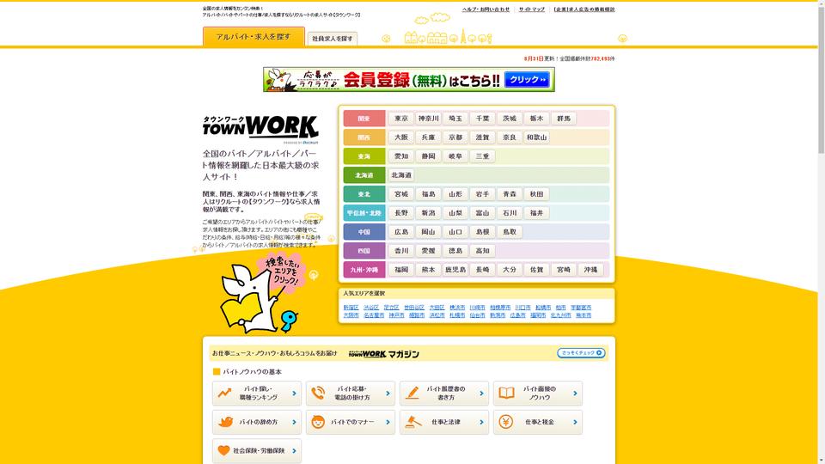Select 秋田 prefecture

[x=536, y=194]
